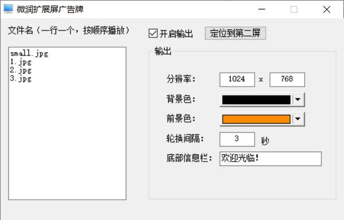The width and height of the screenshot is (344, 220).
Task: Select the 1.jpg line in the file list
Action: [x=21, y=62]
